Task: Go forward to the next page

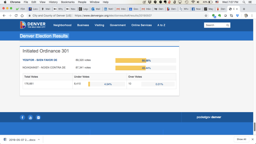Action: pos(10,16)
